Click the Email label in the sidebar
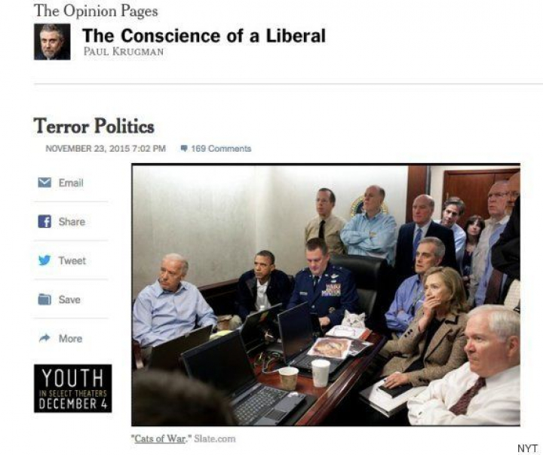This screenshot has height=455, width=543. 71,183
